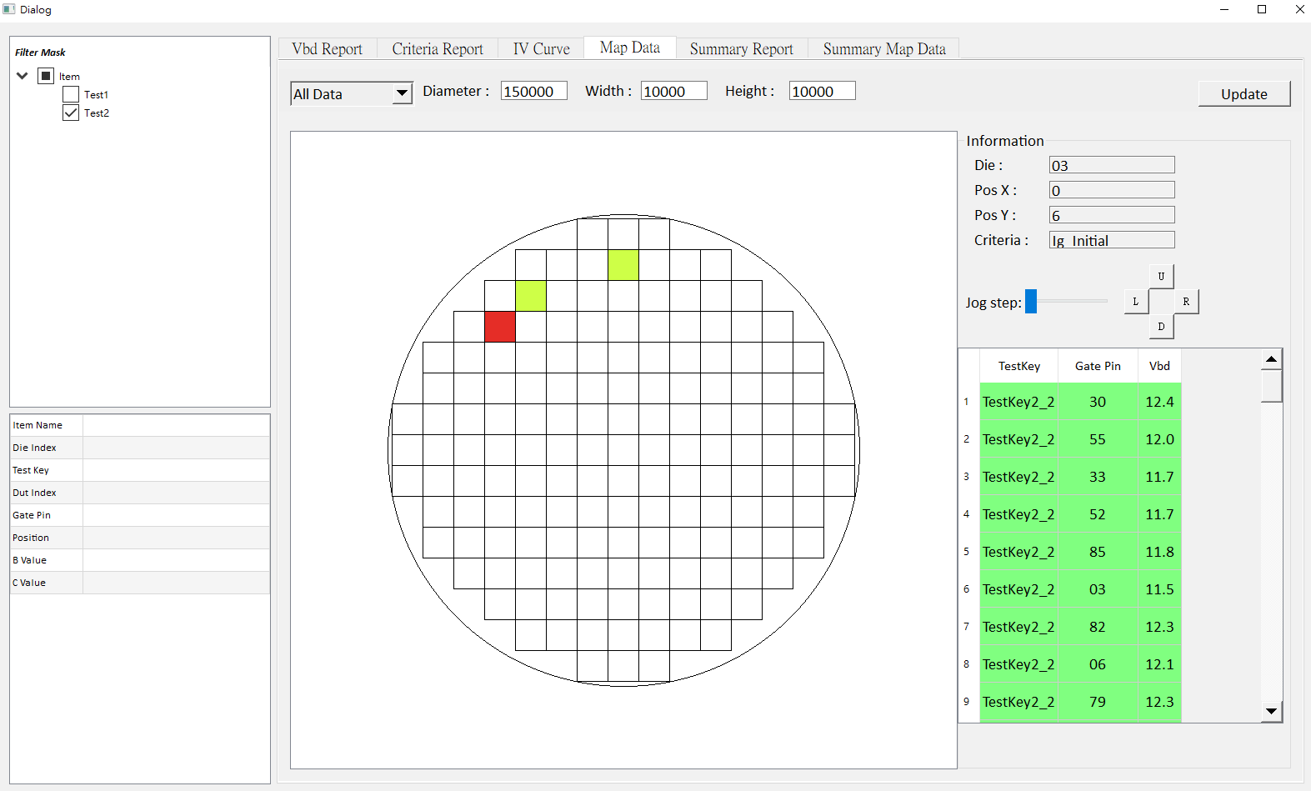
Task: Click the Gate Pin property row label
Action: (32, 515)
